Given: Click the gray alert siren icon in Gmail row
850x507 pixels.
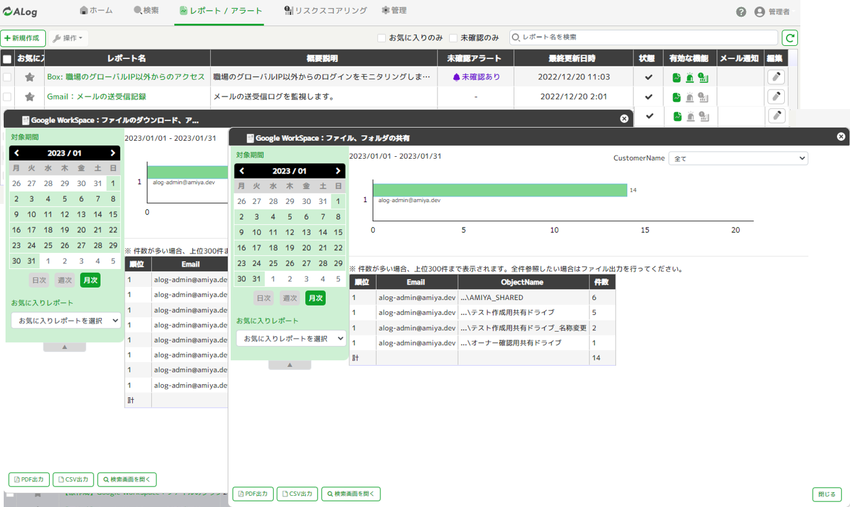Looking at the screenshot, I should pos(690,97).
